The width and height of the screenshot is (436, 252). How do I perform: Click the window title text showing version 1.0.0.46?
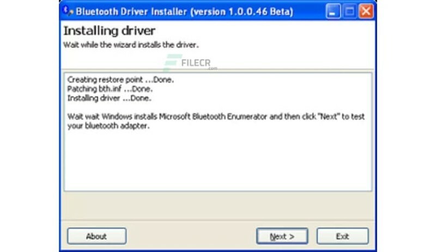click(x=184, y=11)
